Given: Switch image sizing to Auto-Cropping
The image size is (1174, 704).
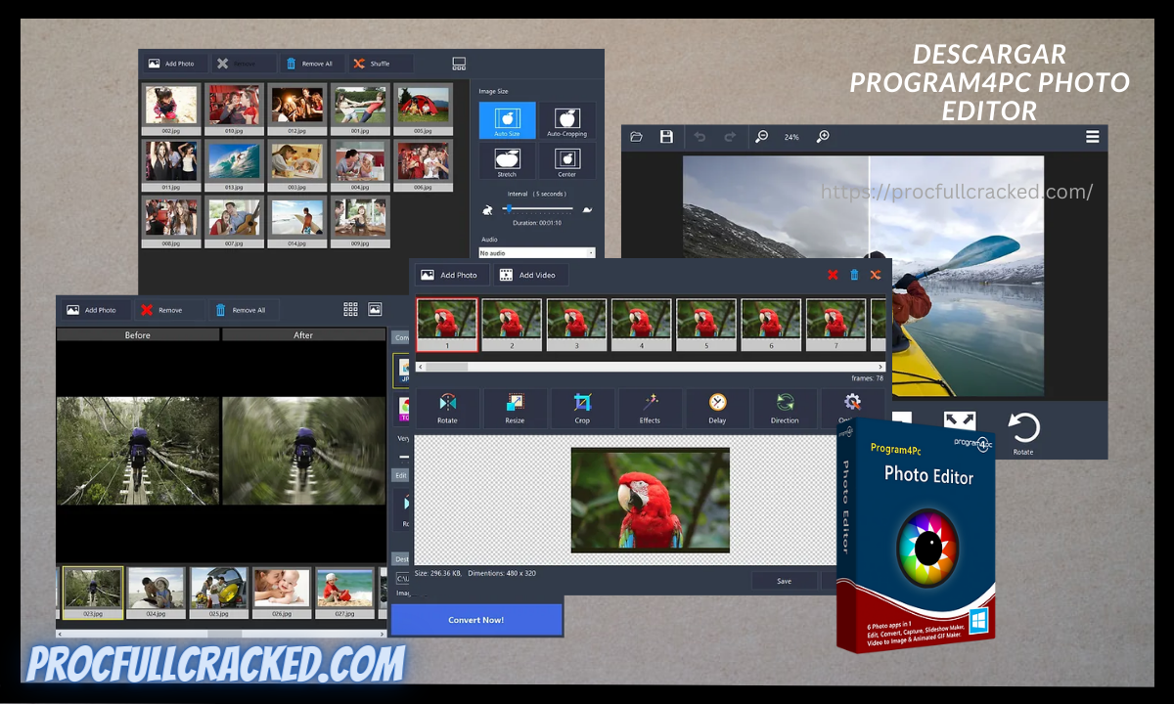Looking at the screenshot, I should coord(567,118).
